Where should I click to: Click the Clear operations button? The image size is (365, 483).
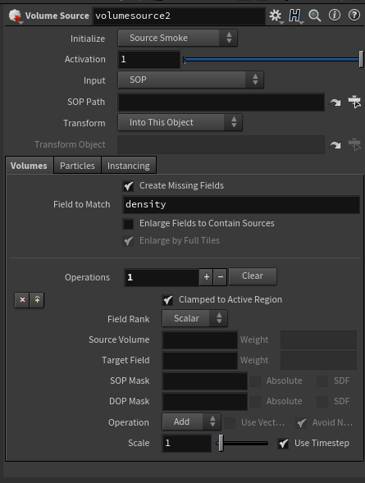[253, 276]
